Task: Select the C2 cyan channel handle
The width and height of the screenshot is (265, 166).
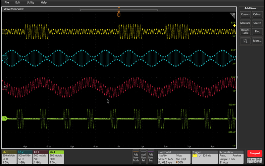Action: point(5,58)
